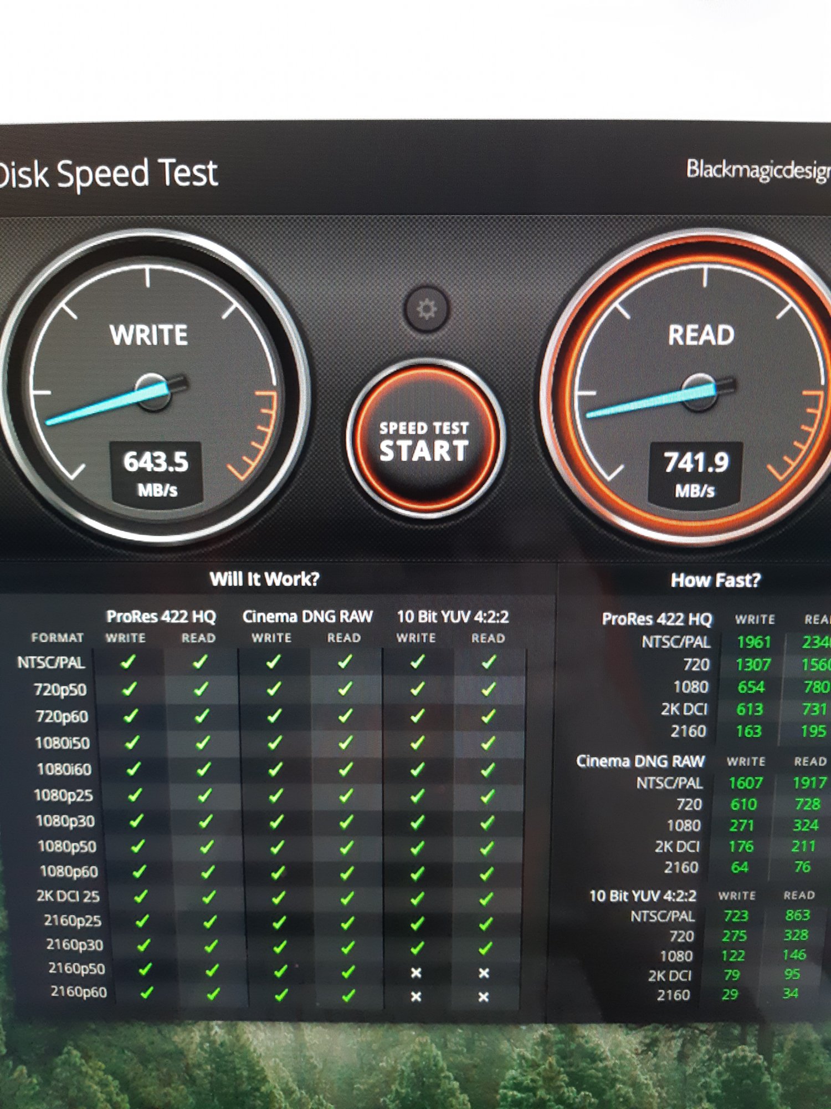The width and height of the screenshot is (831, 1109).
Task: Select the ProRes write value "654"
Action: [x=751, y=687]
